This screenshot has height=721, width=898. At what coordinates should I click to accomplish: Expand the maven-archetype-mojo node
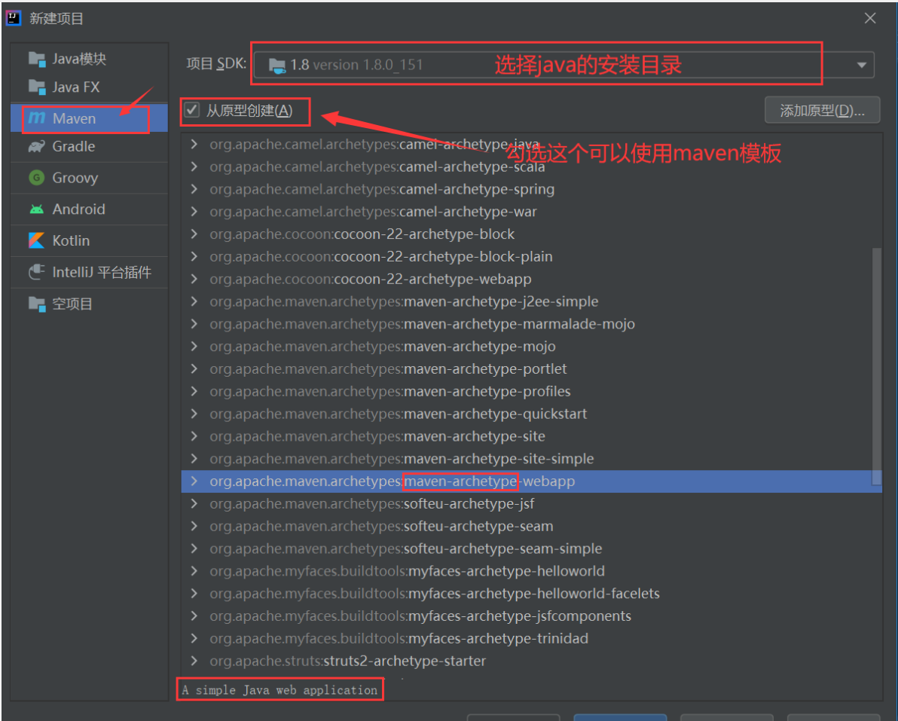pyautogui.click(x=194, y=347)
